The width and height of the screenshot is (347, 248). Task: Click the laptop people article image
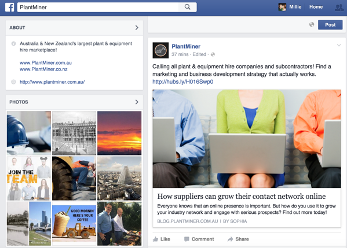tap(247, 139)
